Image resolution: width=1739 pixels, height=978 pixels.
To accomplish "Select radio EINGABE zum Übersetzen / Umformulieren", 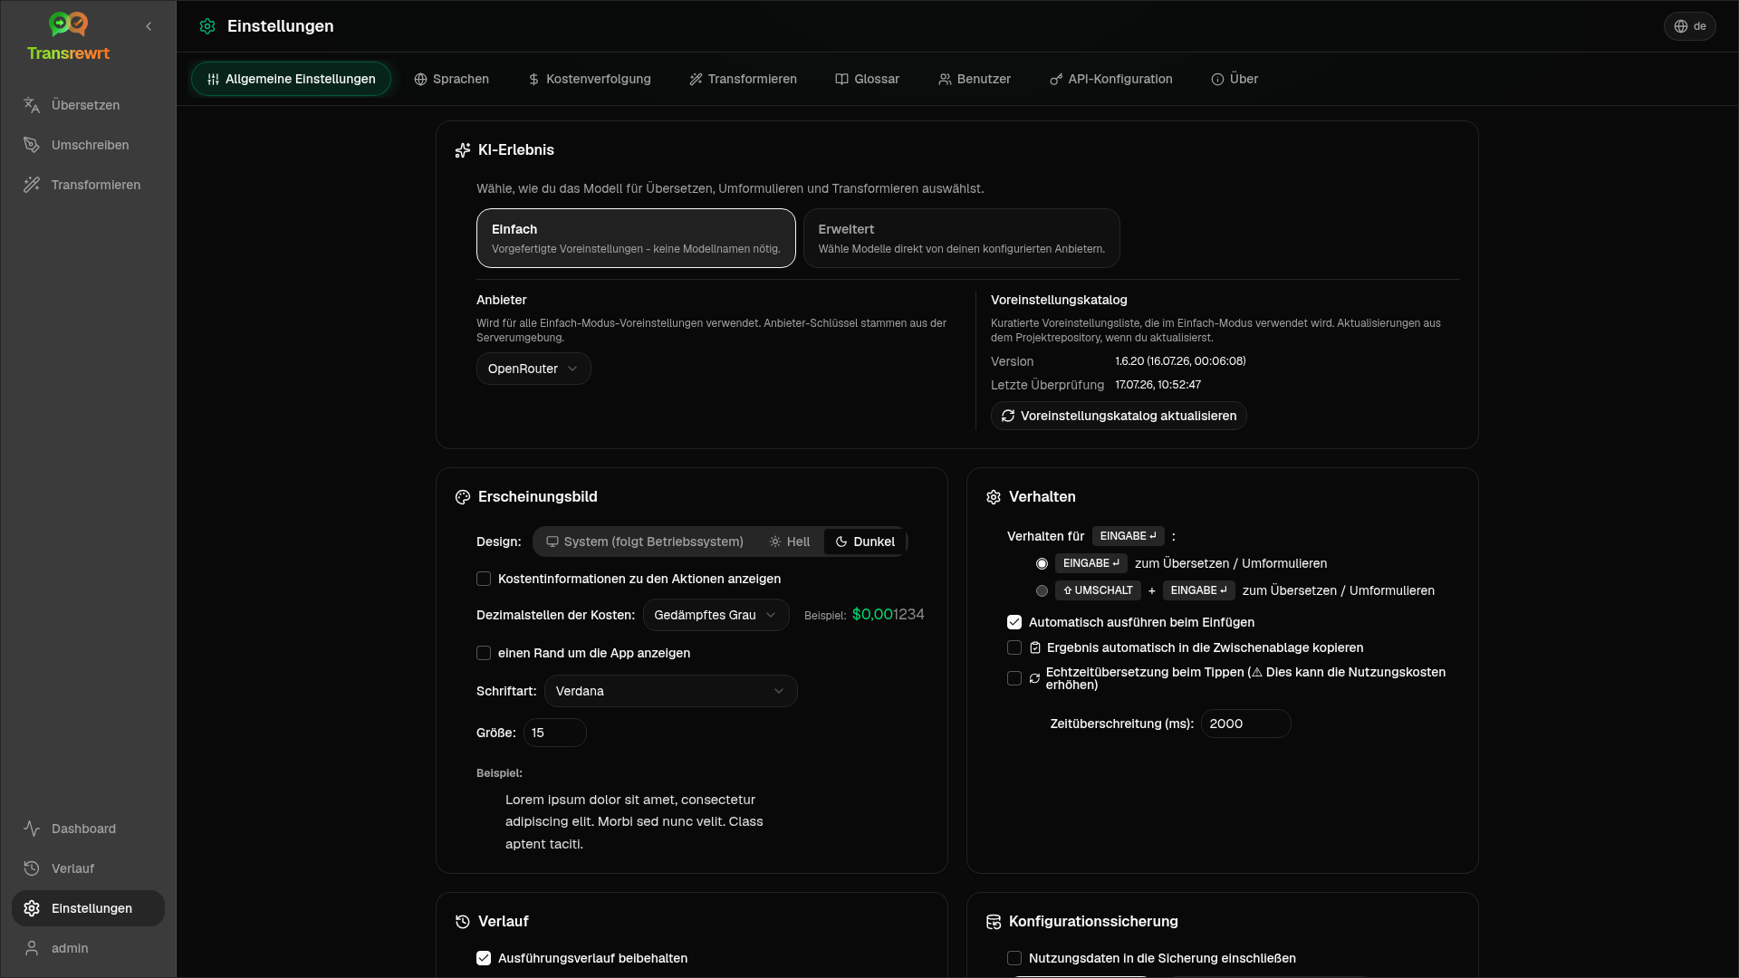I will 1042,563.
